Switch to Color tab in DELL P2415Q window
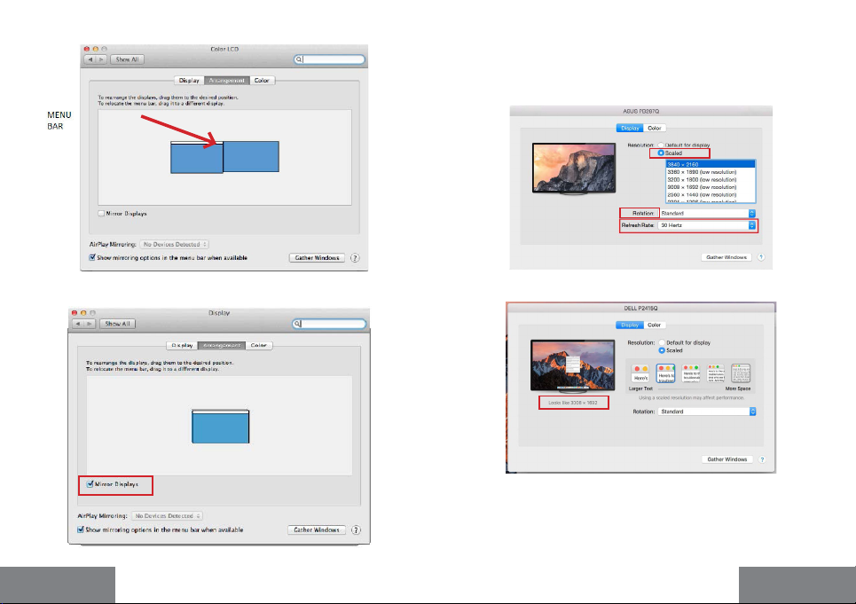Viewport: 856px width, 604px height. 655,325
